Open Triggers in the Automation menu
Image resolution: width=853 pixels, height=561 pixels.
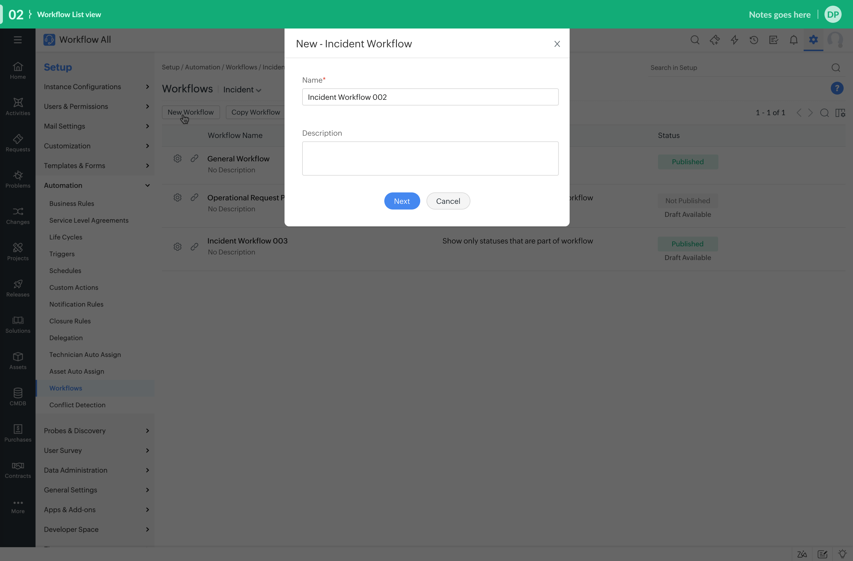point(62,254)
